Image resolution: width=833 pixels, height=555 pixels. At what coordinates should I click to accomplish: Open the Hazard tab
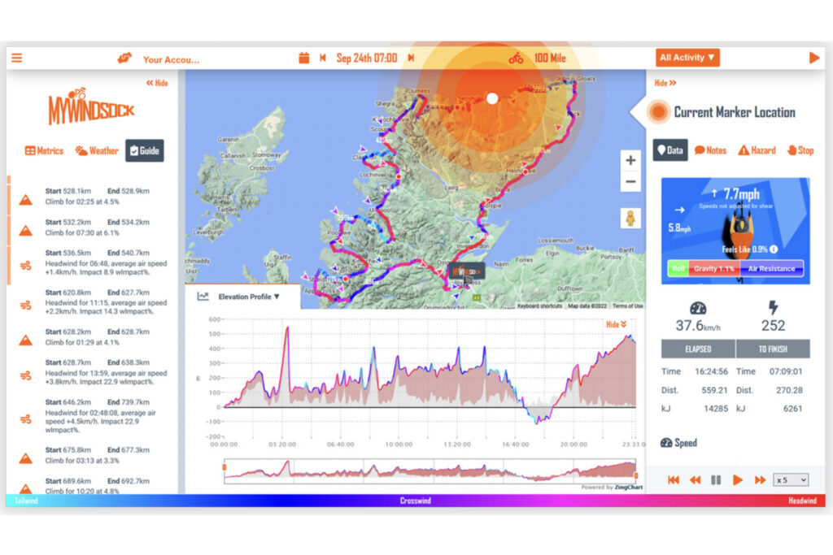coord(757,150)
